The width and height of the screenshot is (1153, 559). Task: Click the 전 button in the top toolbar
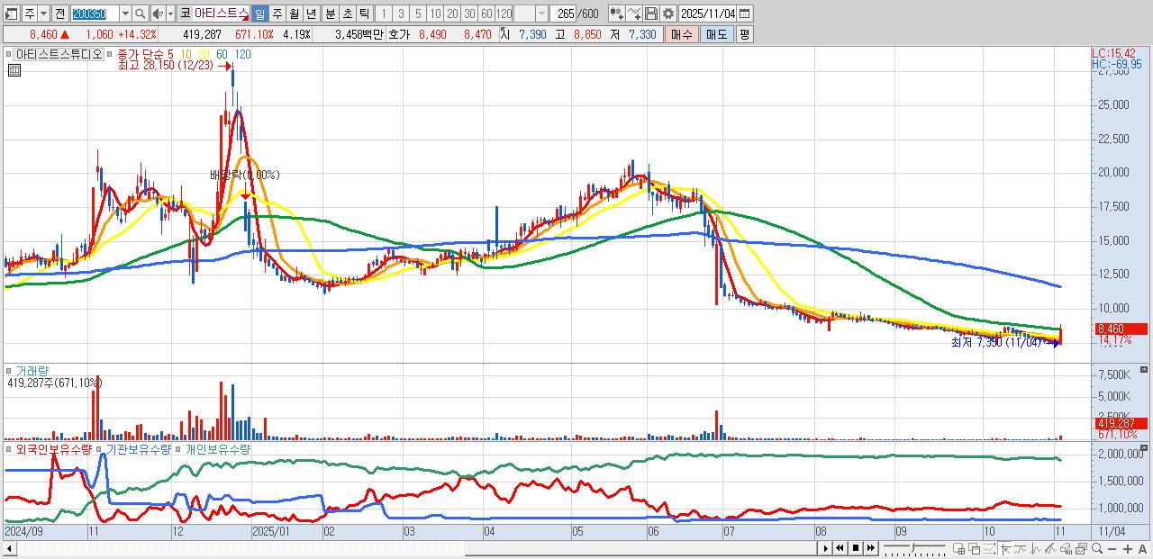point(59,14)
